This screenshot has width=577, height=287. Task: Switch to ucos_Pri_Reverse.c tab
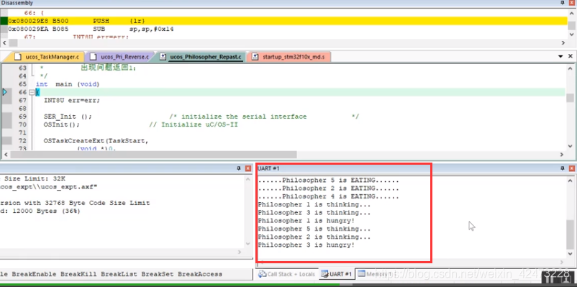(120, 57)
